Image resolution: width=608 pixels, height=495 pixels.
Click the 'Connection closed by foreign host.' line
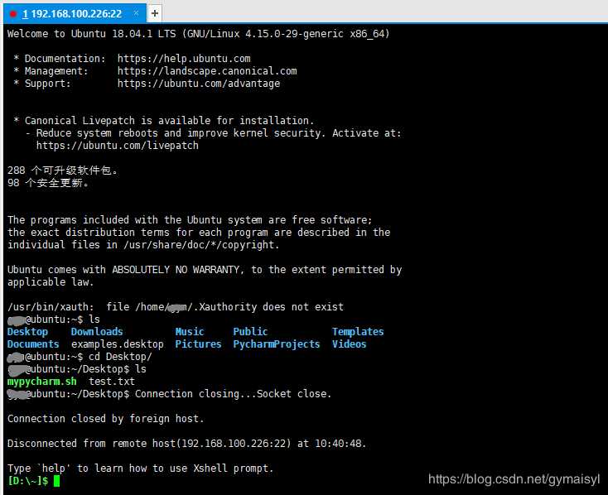[x=105, y=419]
